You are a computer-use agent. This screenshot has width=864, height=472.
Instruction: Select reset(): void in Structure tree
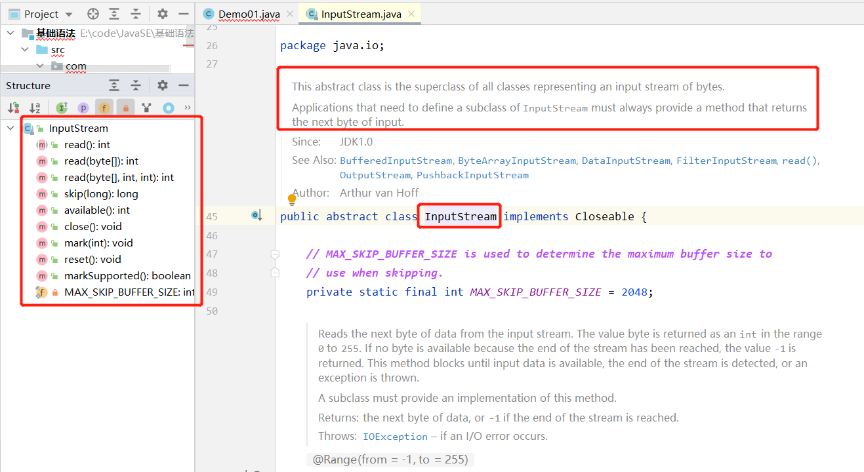pyautogui.click(x=93, y=259)
